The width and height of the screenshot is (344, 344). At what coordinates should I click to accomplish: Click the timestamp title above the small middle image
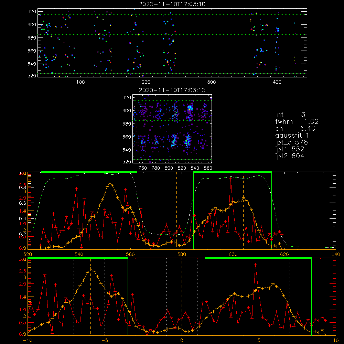coord(172,90)
